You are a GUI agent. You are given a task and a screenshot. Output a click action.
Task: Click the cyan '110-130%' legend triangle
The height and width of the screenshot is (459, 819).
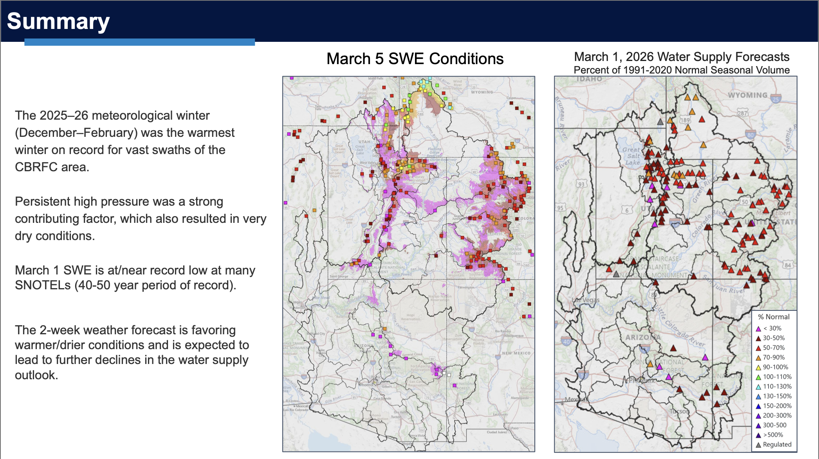[x=758, y=387]
